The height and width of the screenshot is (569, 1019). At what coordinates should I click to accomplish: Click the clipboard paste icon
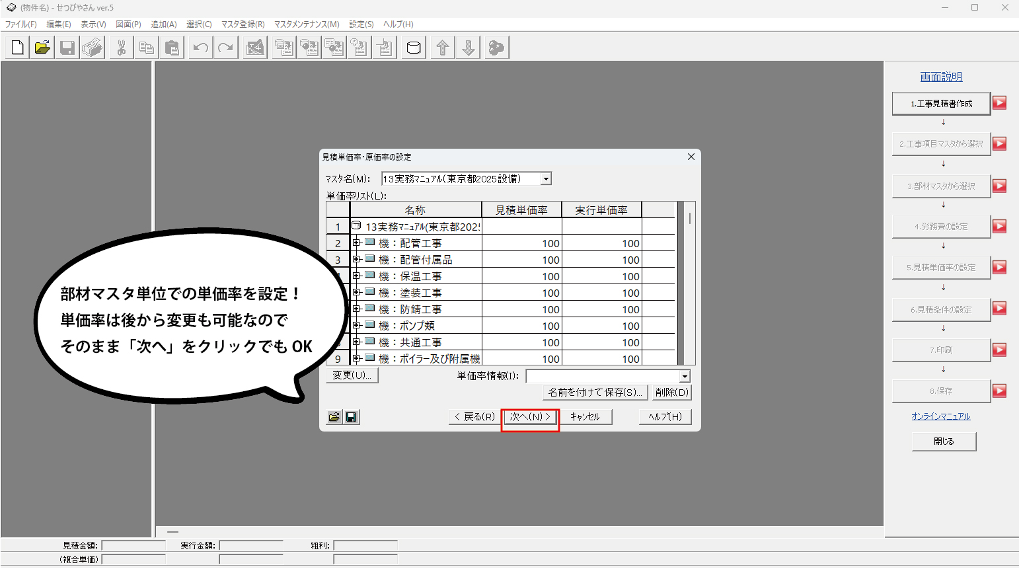click(x=172, y=48)
